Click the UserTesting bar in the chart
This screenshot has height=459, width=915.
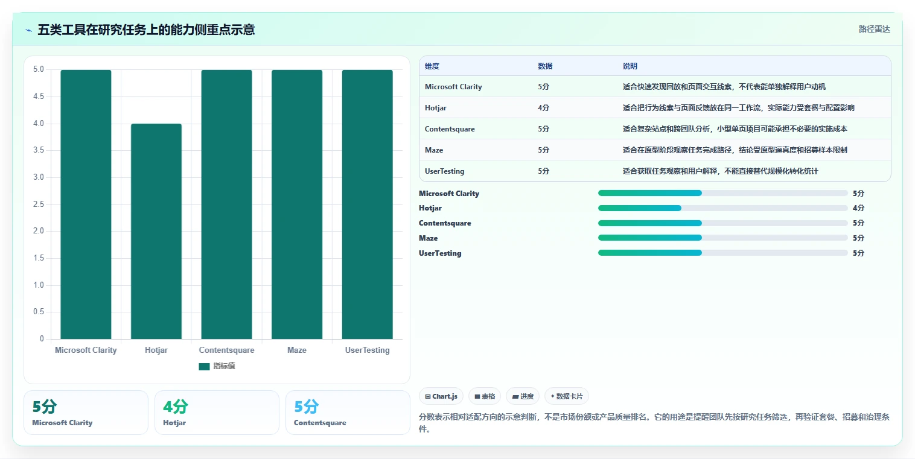click(x=368, y=204)
